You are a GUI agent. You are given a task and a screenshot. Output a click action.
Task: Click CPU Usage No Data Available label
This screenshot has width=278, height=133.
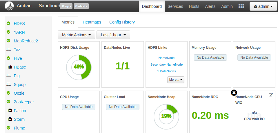79,107
